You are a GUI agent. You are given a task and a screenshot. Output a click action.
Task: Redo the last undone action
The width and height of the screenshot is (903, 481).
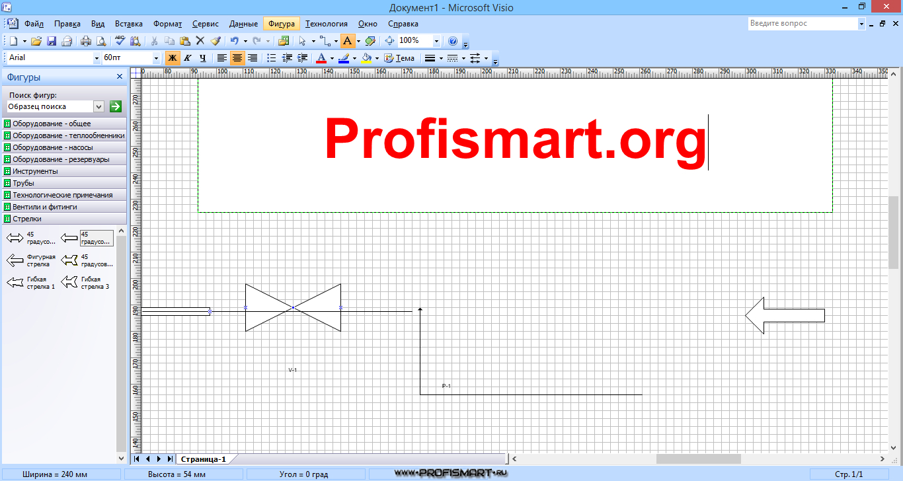point(256,41)
